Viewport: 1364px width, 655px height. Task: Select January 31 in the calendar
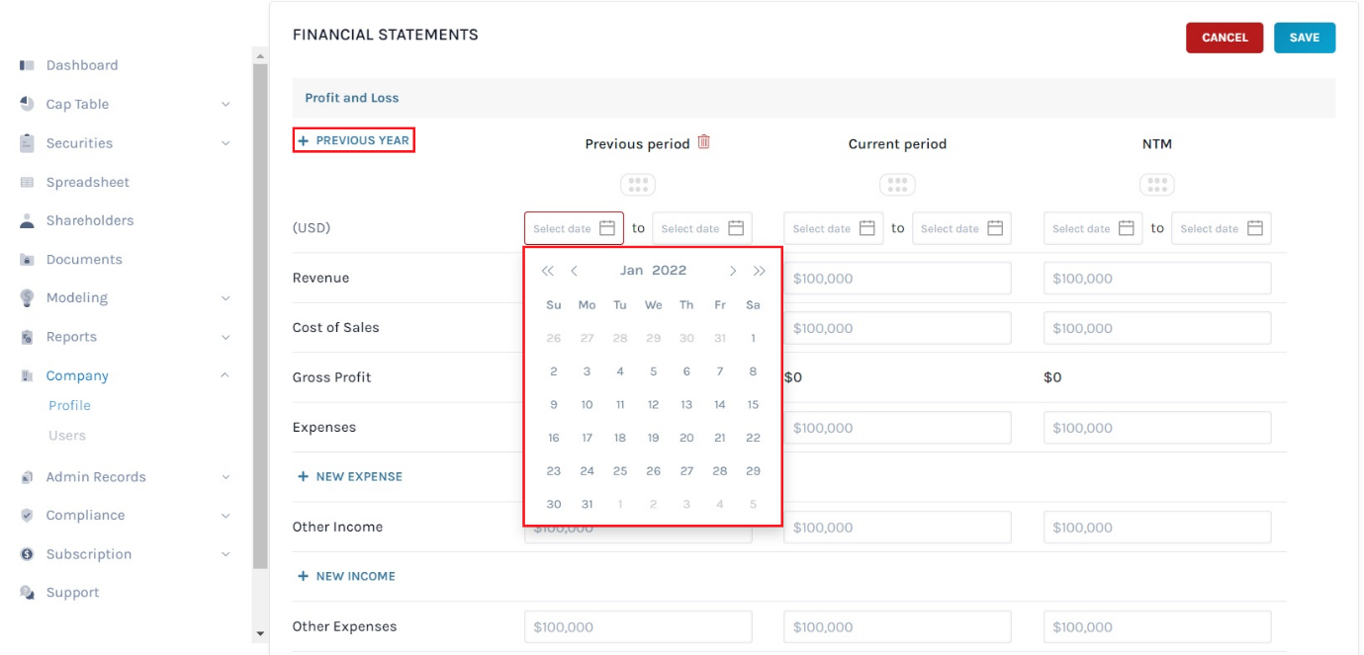587,504
